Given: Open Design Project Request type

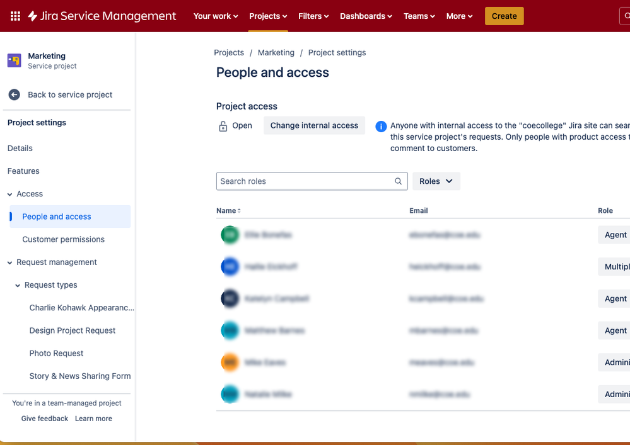Looking at the screenshot, I should coord(73,330).
